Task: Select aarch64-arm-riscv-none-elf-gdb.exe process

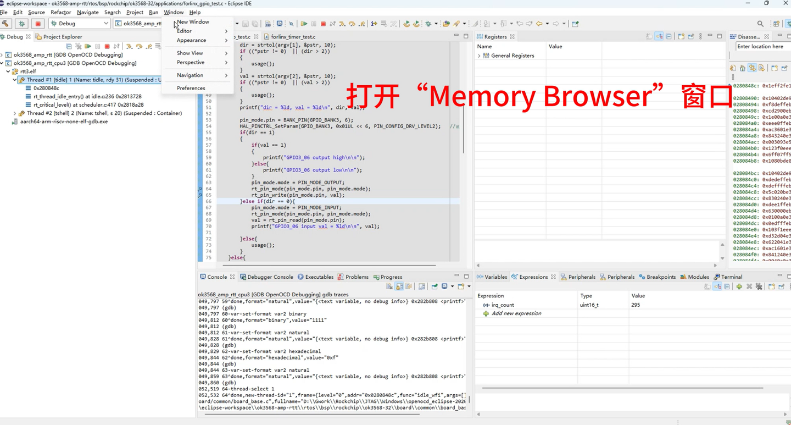Action: [x=59, y=122]
